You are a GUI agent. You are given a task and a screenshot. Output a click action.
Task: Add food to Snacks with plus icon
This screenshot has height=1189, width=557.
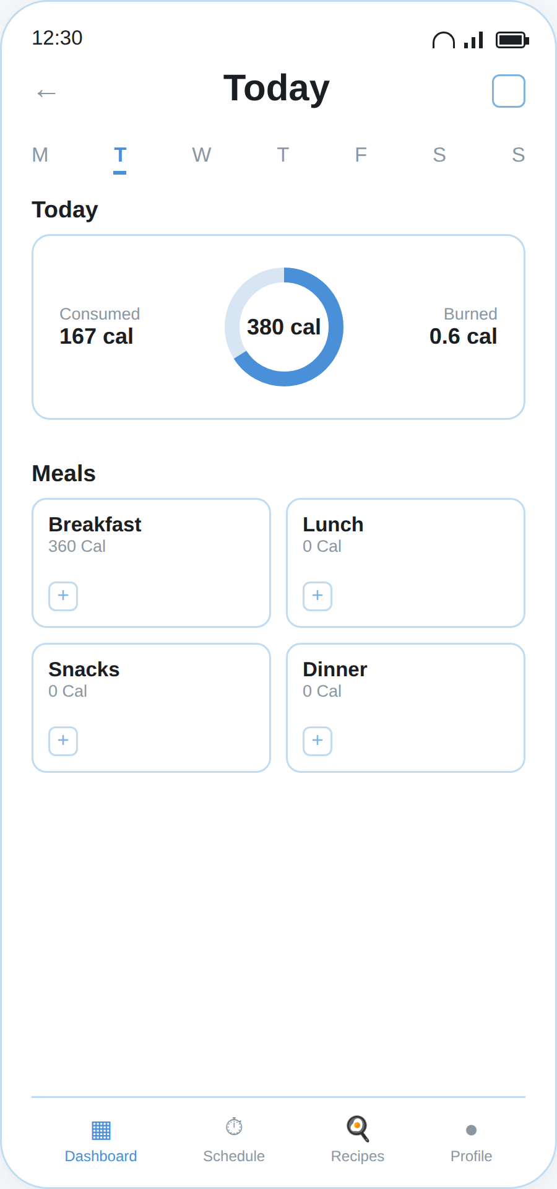click(63, 741)
